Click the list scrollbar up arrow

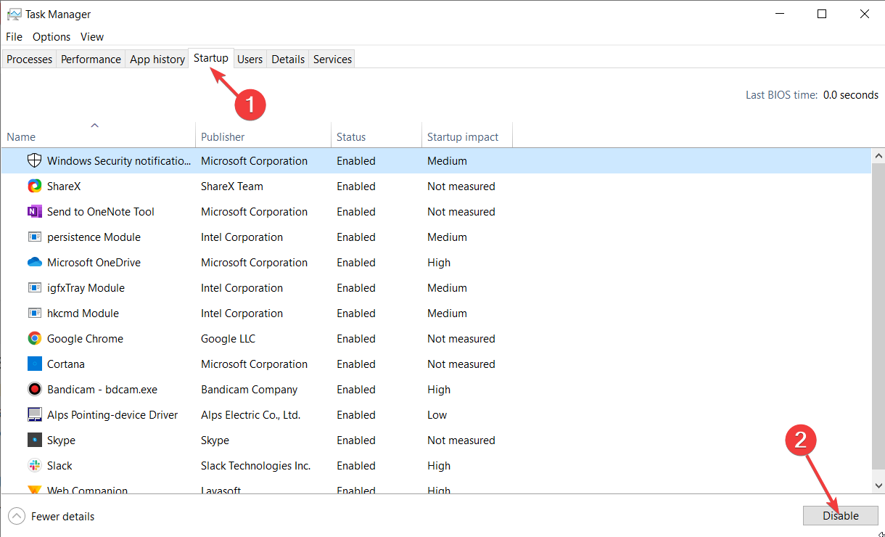point(878,156)
